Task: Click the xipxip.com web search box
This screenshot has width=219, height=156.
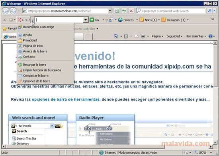Action: click(171, 11)
